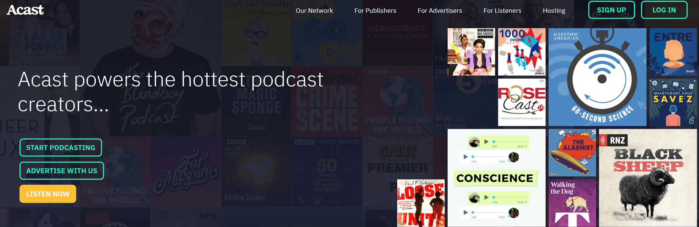This screenshot has height=227, width=699.
Task: Open RNZ Black Sheep podcast cover
Action: point(648,178)
